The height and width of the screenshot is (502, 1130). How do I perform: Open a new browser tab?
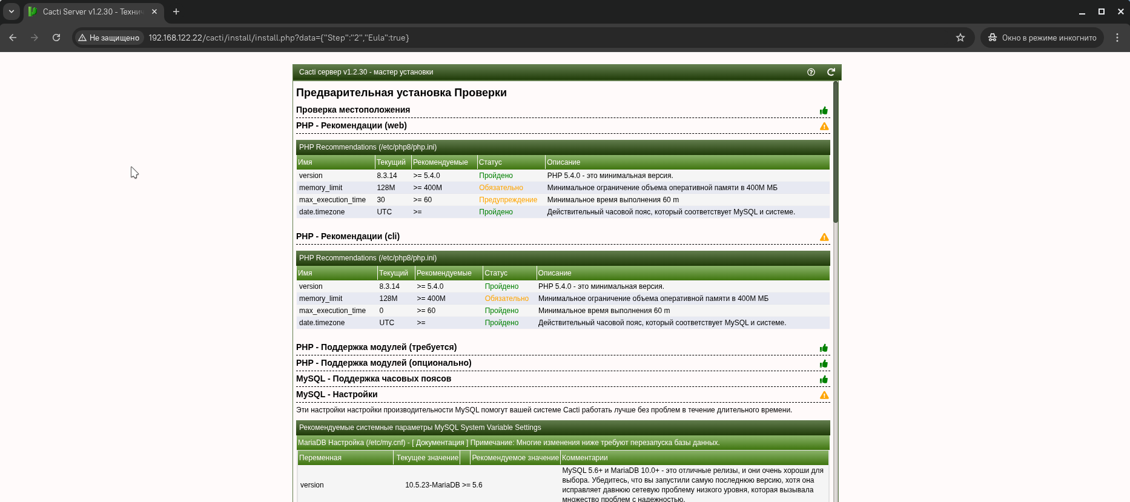pos(176,12)
